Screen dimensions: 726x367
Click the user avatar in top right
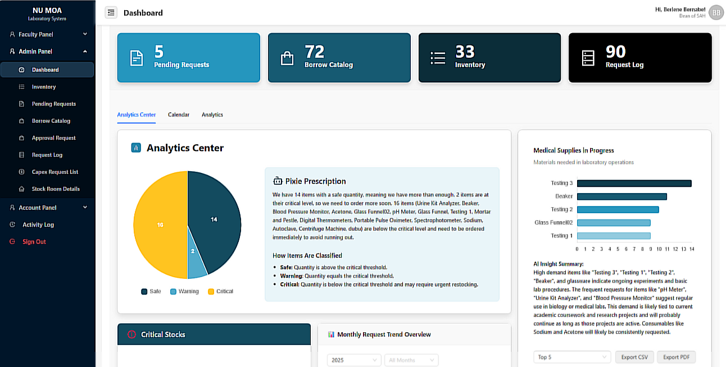tap(716, 12)
